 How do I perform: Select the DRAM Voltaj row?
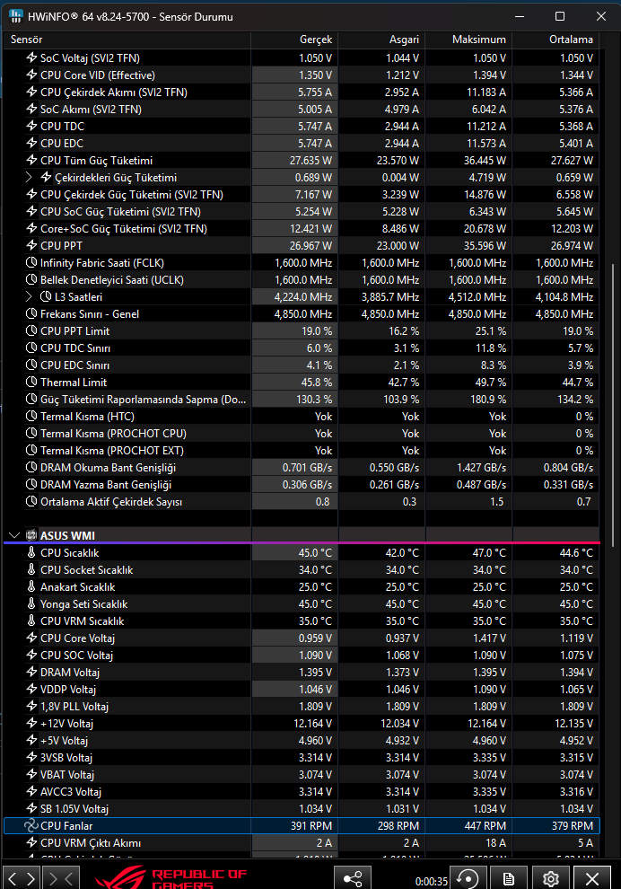(x=302, y=673)
